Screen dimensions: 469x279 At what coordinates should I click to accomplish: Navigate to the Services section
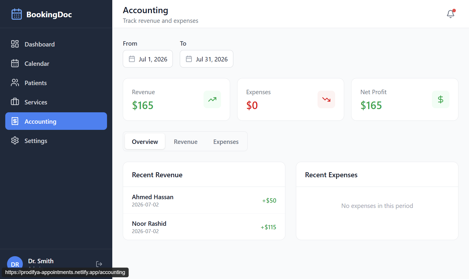56,102
